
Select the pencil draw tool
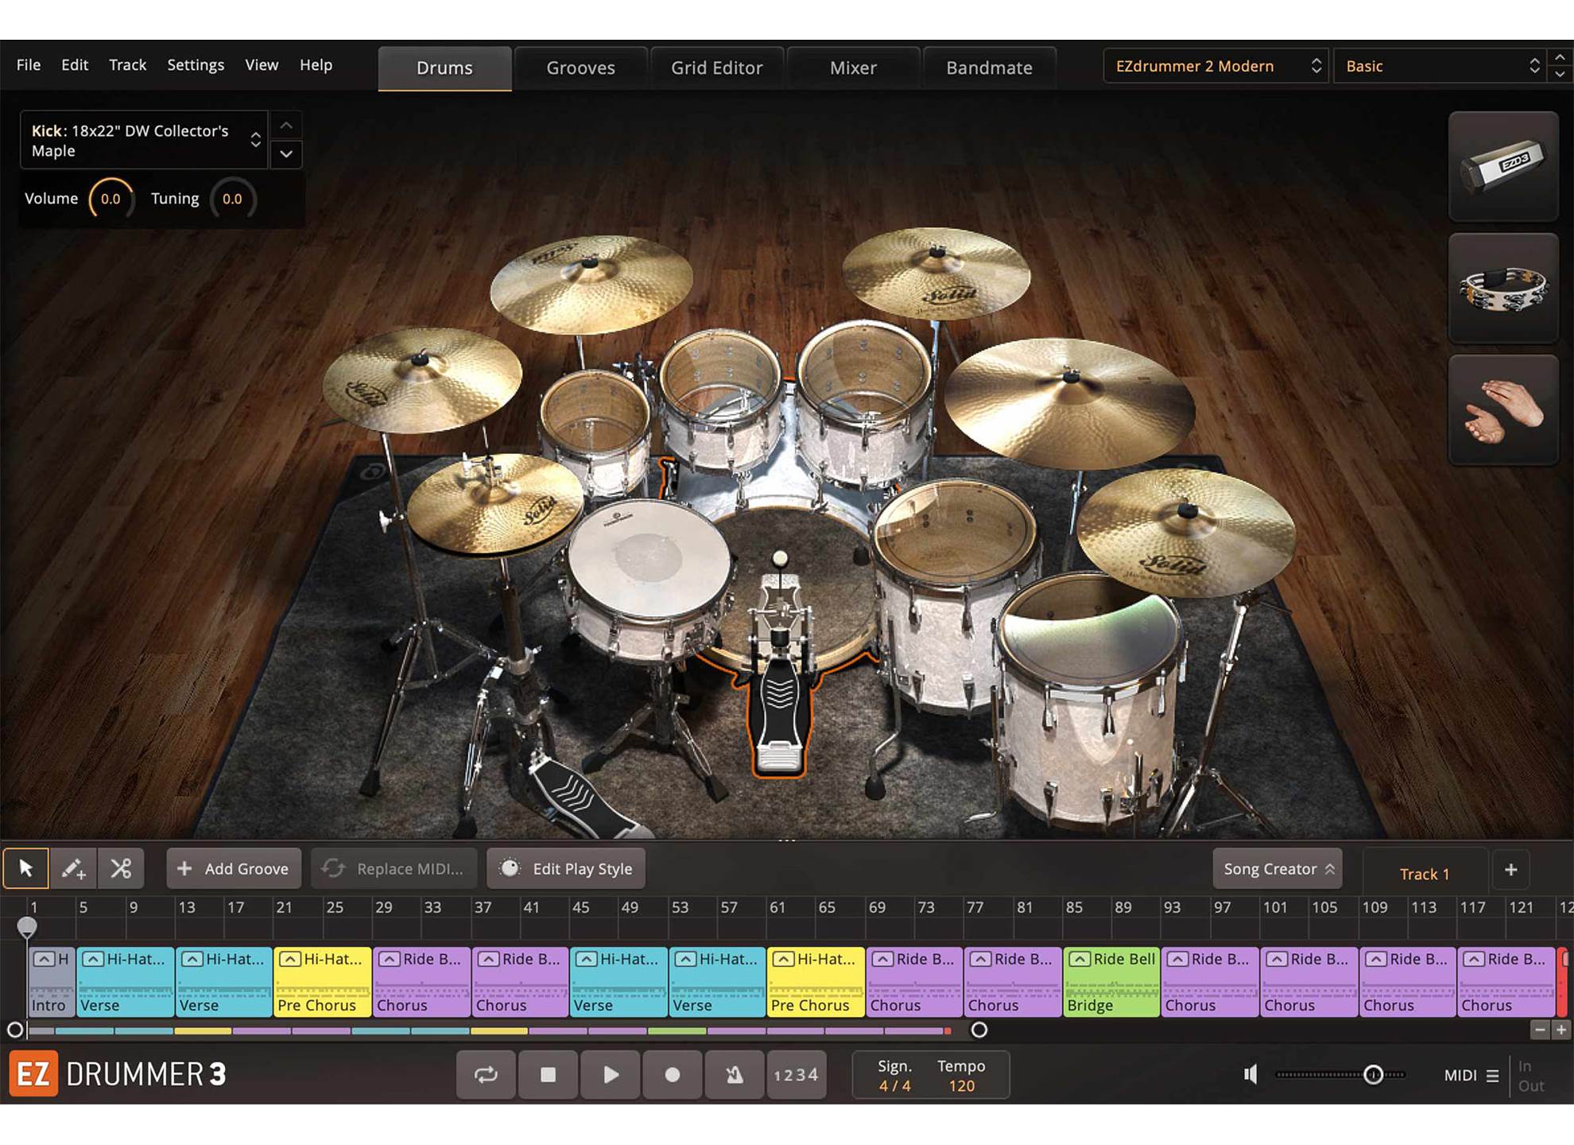tap(73, 868)
